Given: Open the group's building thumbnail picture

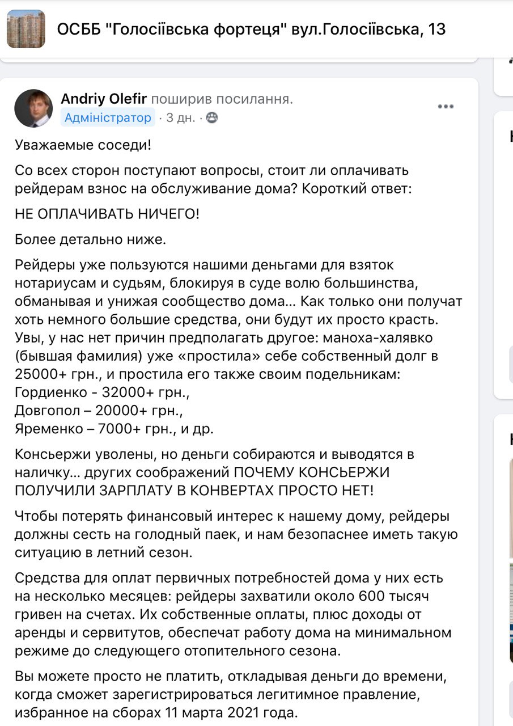Looking at the screenshot, I should pos(26,29).
